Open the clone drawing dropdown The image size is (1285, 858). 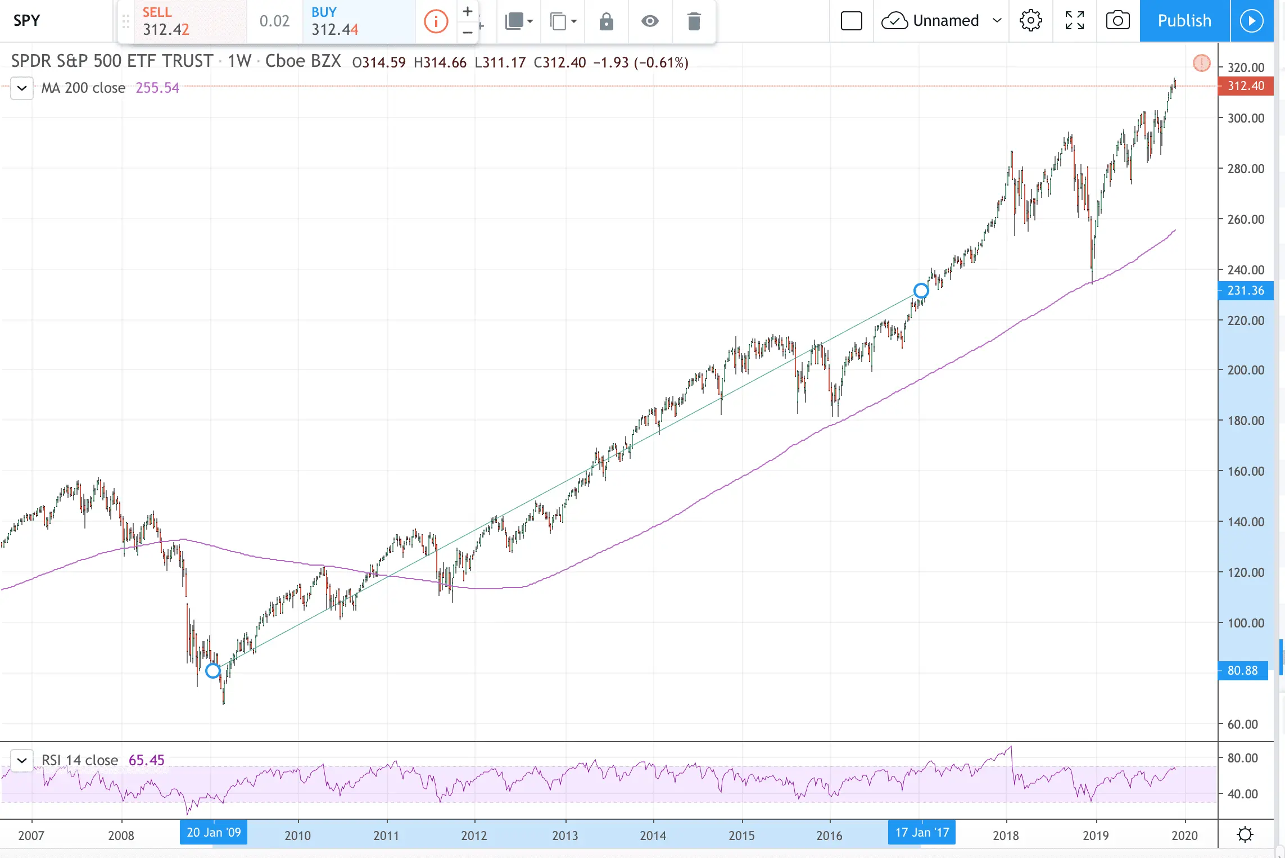point(563,21)
